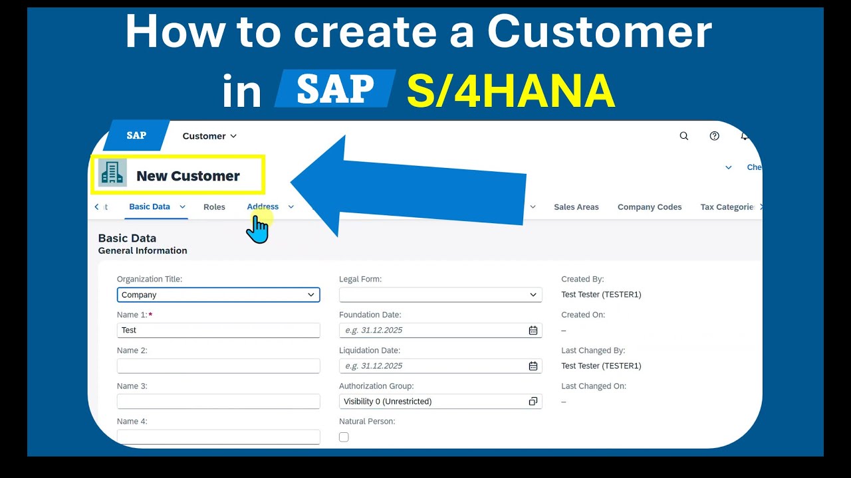Image resolution: width=851 pixels, height=478 pixels.
Task: Expand the header chevron near Check button
Action: pyautogui.click(x=729, y=167)
